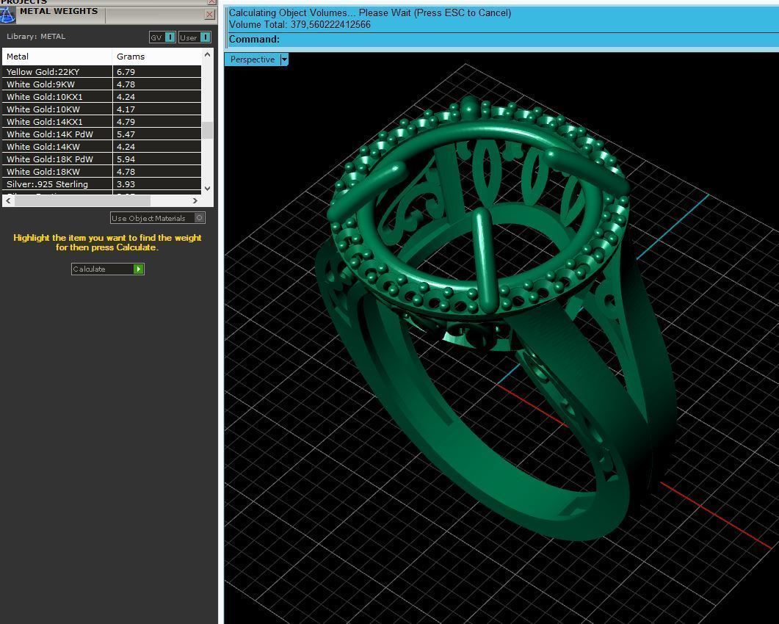Click the 6.79 grams value
Screen dimensions: 779x624
(126, 71)
